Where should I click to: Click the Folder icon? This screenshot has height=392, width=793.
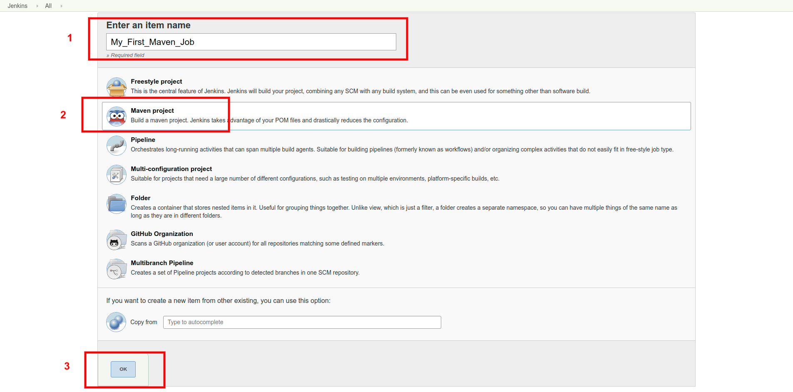tap(117, 204)
